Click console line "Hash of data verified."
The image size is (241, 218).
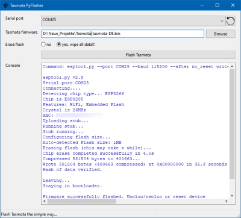pyautogui.click(x=72, y=170)
